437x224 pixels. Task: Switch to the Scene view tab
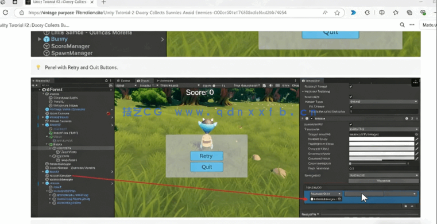click(123, 80)
